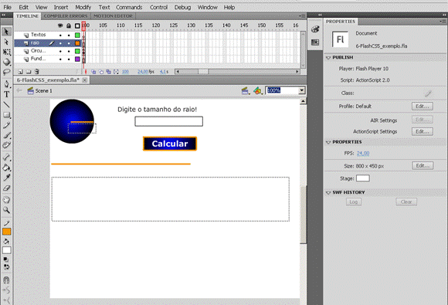Toggle visibility dot of Textos layer

click(x=60, y=35)
